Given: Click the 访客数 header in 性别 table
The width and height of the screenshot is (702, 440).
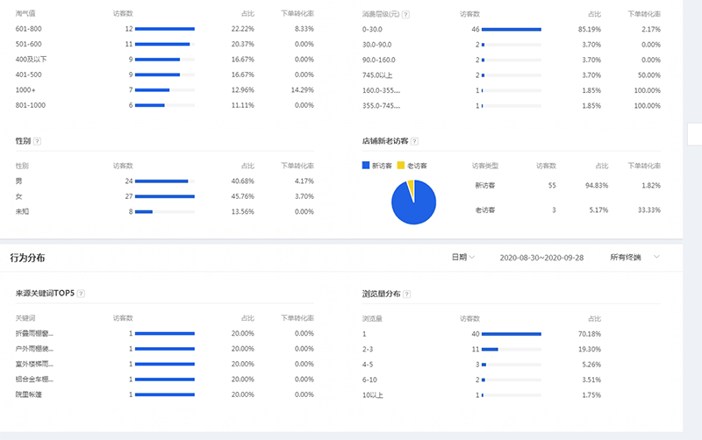Looking at the screenshot, I should pyautogui.click(x=123, y=166).
